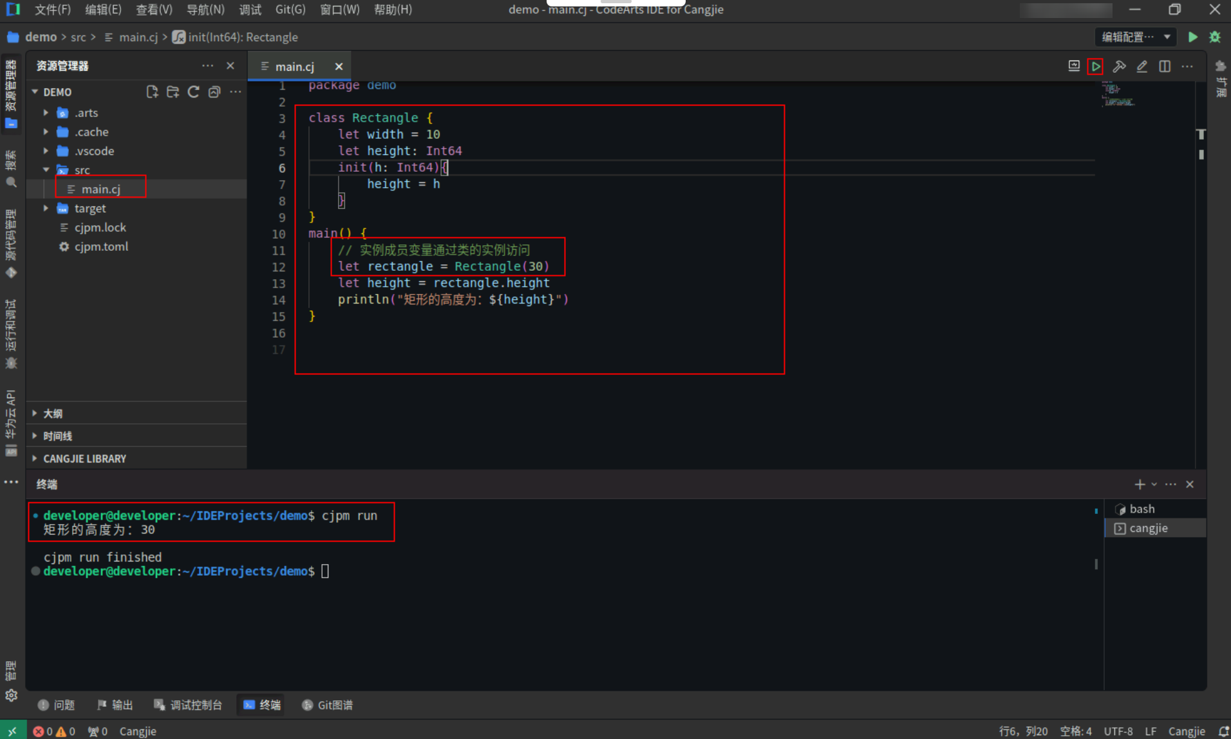Collapse the src folder
Viewport: 1231px width, 739px height.
tap(46, 170)
